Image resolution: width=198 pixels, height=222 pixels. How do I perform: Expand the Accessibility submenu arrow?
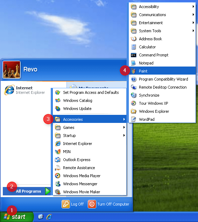(193, 7)
